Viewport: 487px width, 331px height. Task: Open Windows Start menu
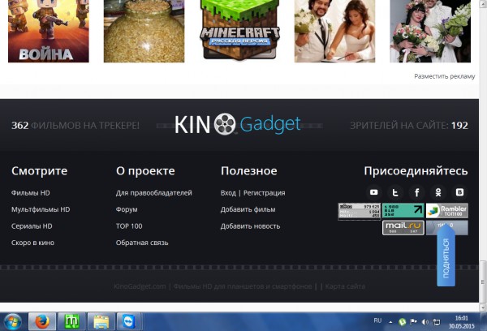(x=12, y=322)
